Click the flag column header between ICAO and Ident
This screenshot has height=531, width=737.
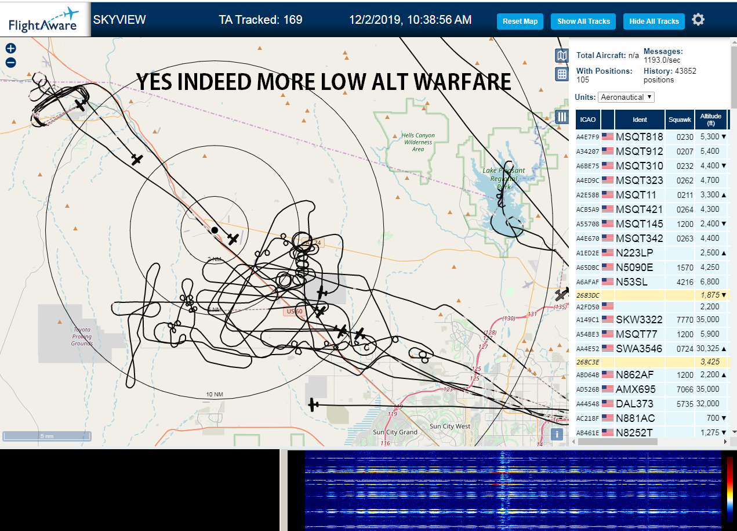pyautogui.click(x=608, y=120)
